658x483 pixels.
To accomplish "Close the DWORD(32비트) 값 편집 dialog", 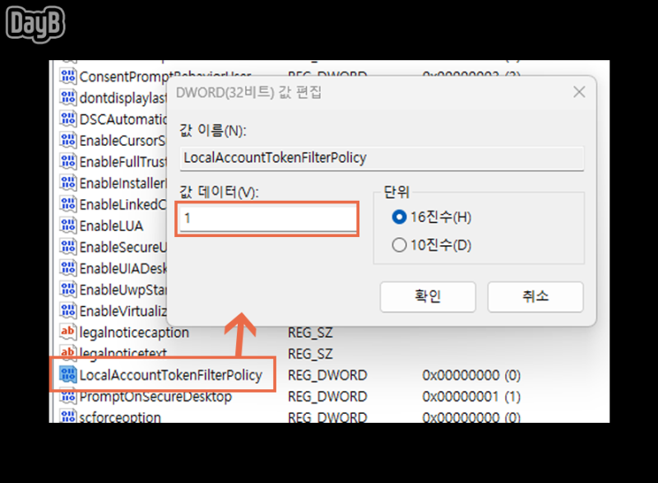I will click(579, 92).
